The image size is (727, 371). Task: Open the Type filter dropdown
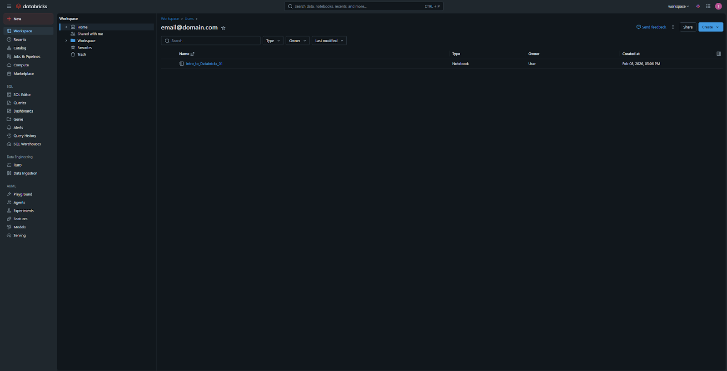[273, 41]
